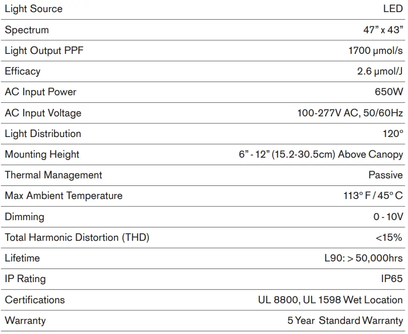Select the LED value text

(393, 9)
